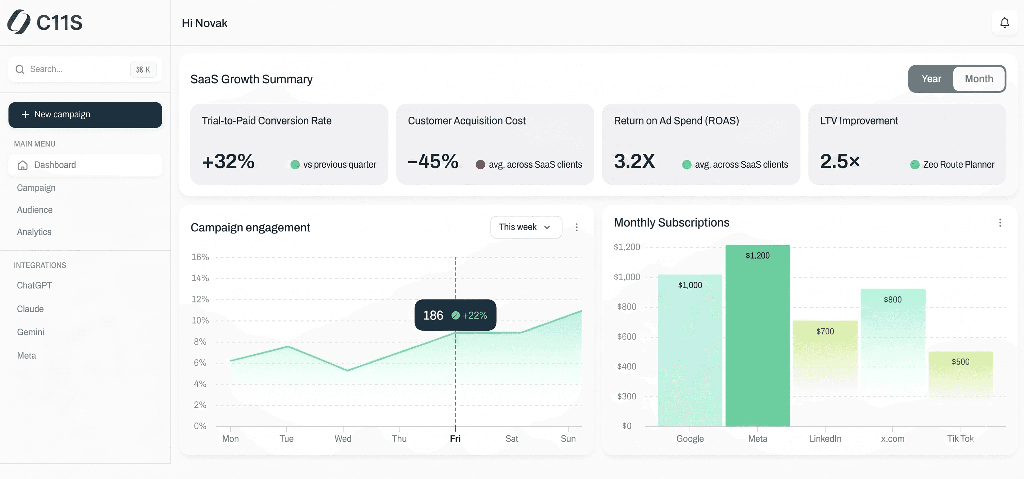Focus the Search input field
1024x479 pixels.
coord(76,69)
